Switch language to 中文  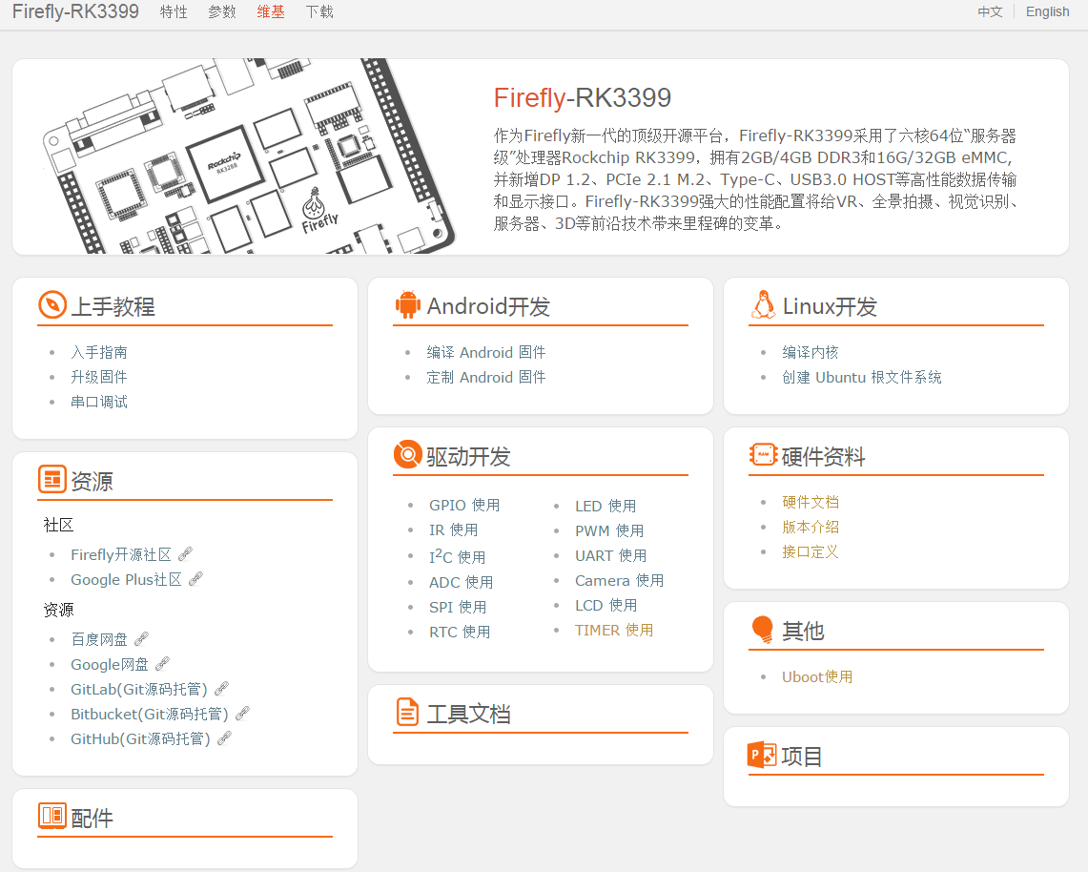click(990, 11)
